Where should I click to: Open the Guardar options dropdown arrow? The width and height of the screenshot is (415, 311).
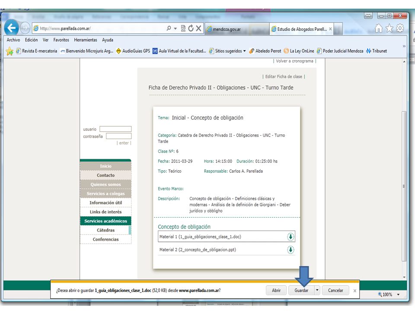tap(317, 290)
